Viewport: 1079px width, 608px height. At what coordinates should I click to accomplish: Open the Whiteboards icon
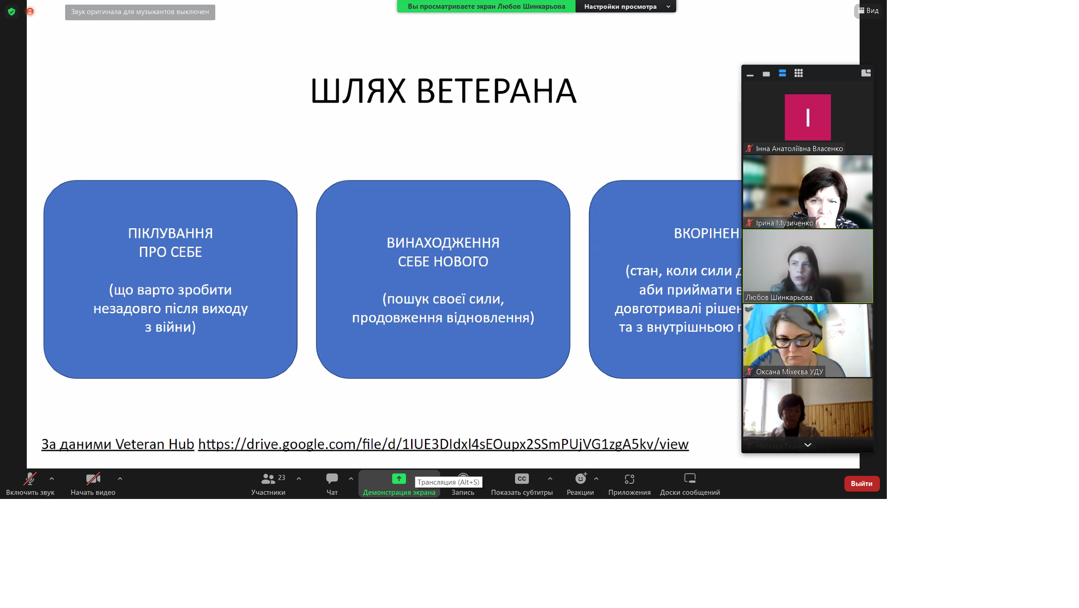tap(690, 479)
